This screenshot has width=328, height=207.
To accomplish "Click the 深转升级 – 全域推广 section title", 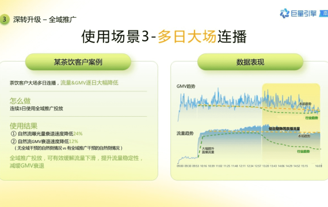I will coord(44,20).
